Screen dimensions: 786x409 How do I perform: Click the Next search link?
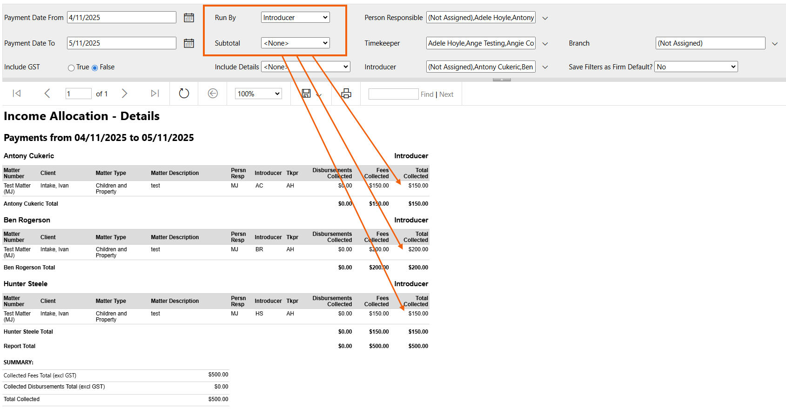coord(446,94)
